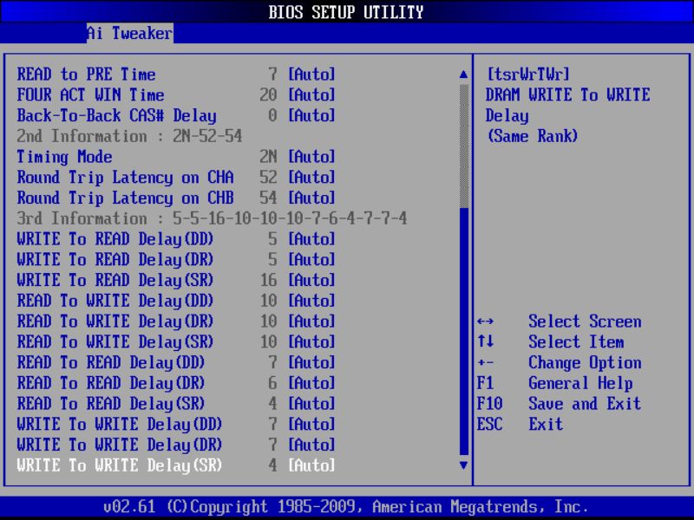Click ESC Exit entry
The height and width of the screenshot is (520, 694).
click(520, 424)
